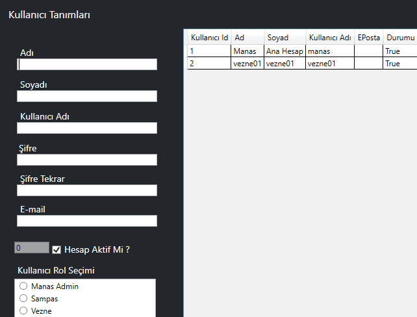Click the Ad column header
Viewport: 417px width, 317px height.
pyautogui.click(x=247, y=38)
